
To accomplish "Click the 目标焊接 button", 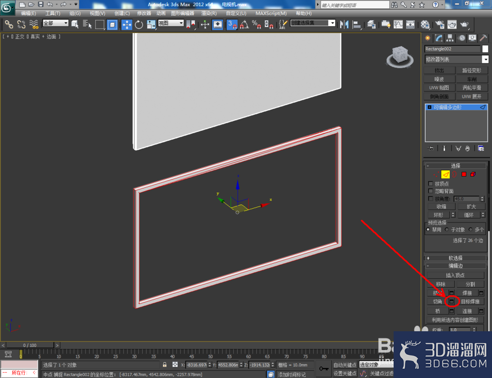I will 470,301.
